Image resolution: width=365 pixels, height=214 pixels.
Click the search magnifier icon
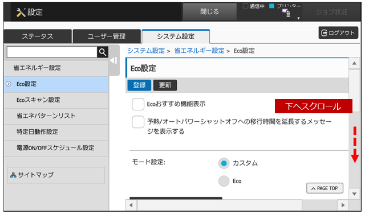[103, 52]
